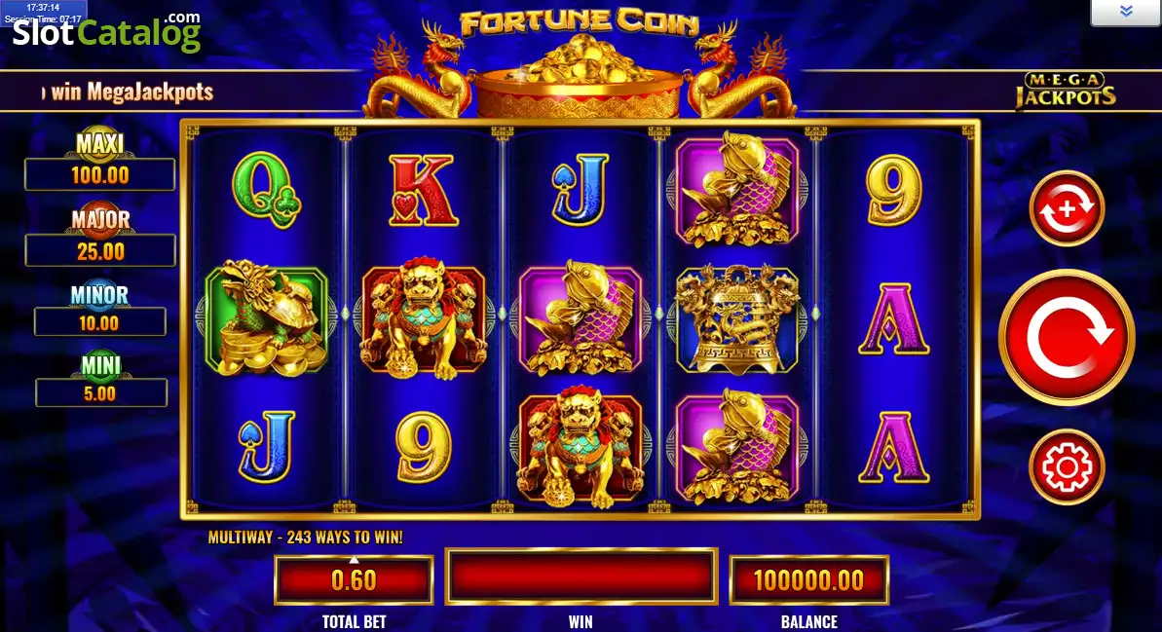Image resolution: width=1162 pixels, height=632 pixels.
Task: Click the green turtle dragon symbol
Action: [x=266, y=317]
